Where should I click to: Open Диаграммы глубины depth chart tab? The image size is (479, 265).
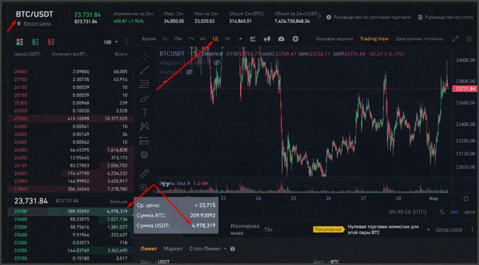[420, 39]
